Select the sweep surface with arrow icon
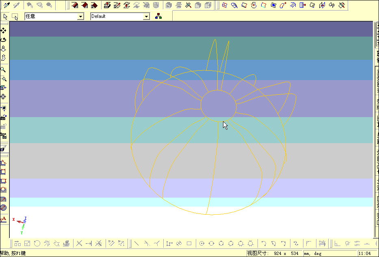The height and width of the screenshot is (257, 379). [x=283, y=5]
